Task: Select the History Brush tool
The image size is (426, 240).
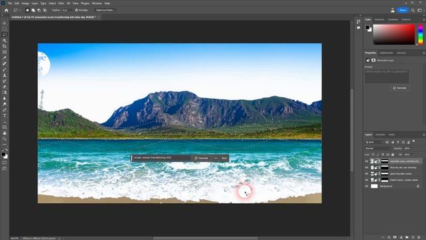Action: click(x=5, y=81)
